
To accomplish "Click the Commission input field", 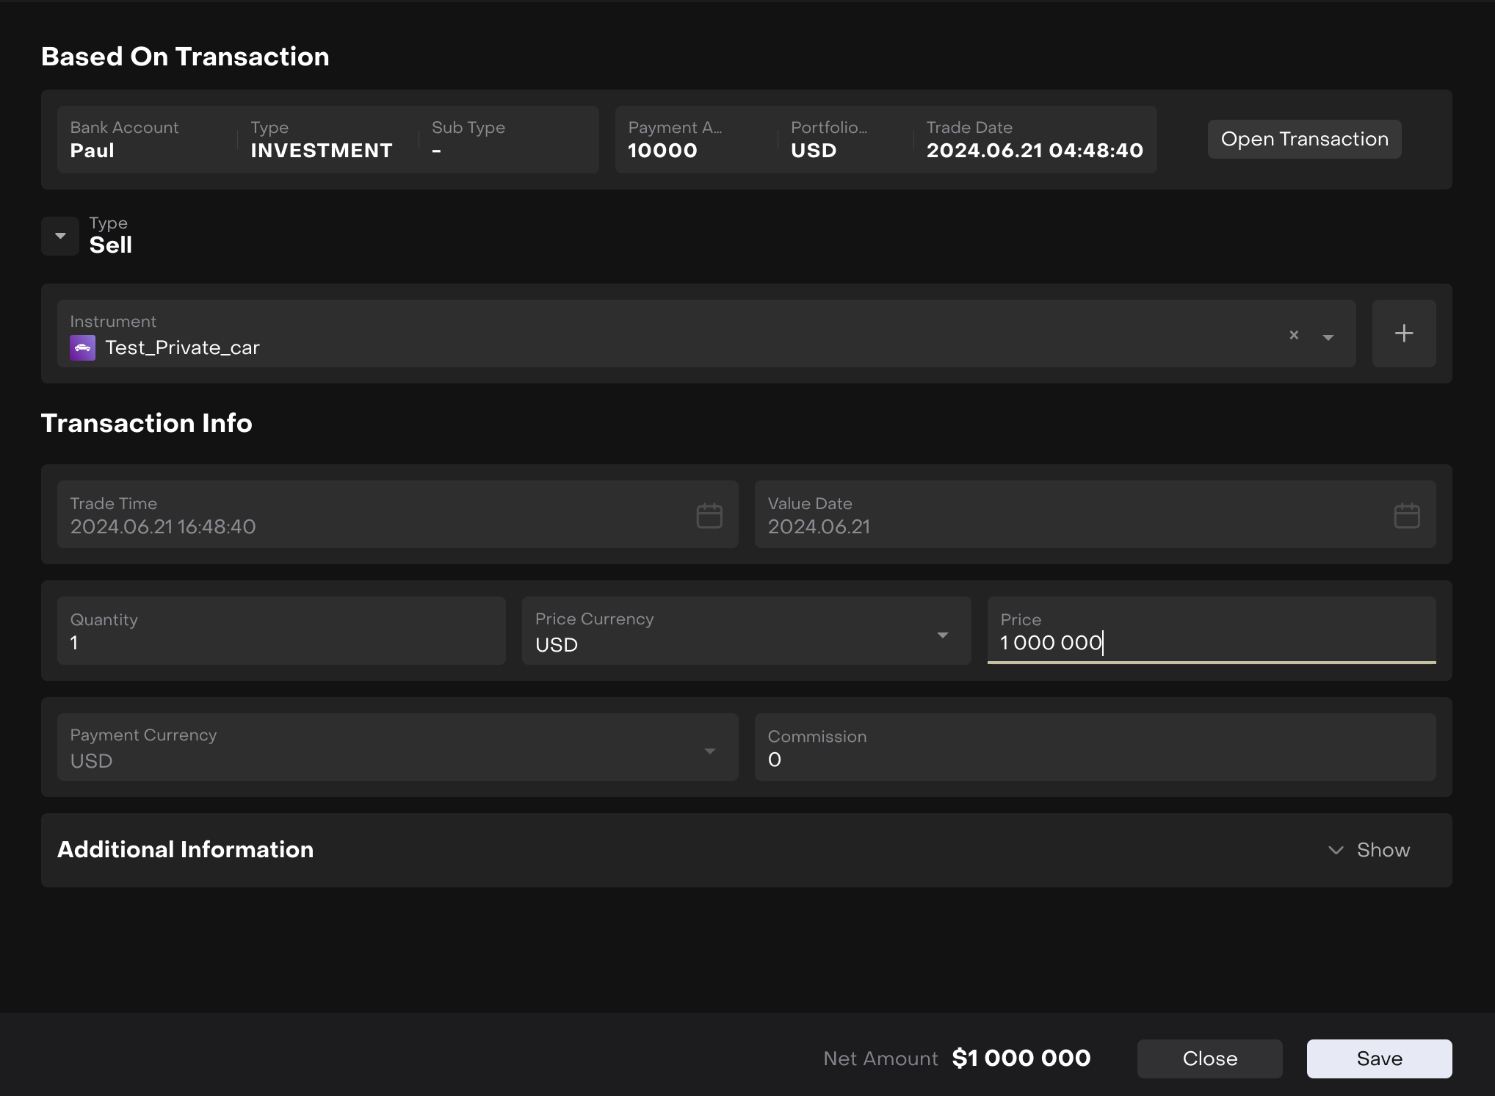I will [x=1094, y=759].
